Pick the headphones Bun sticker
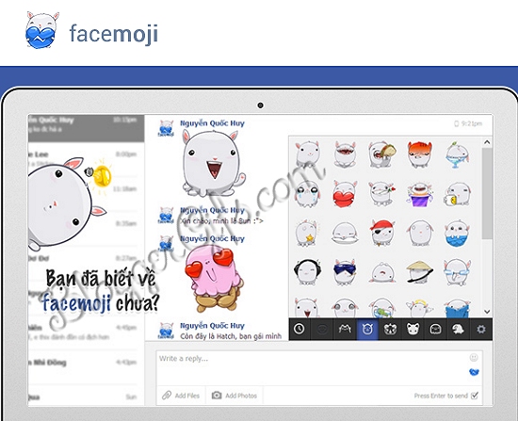Image resolution: width=518 pixels, height=421 pixels. tap(307, 271)
